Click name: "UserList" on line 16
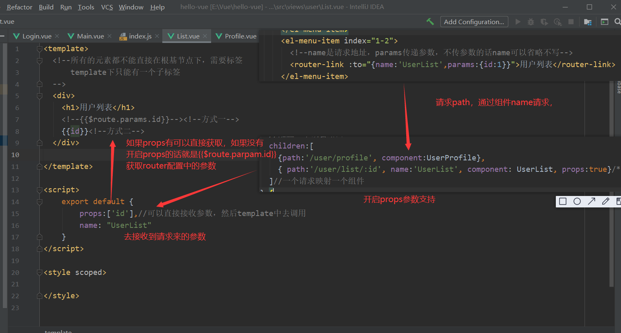621x333 pixels. coord(115,225)
